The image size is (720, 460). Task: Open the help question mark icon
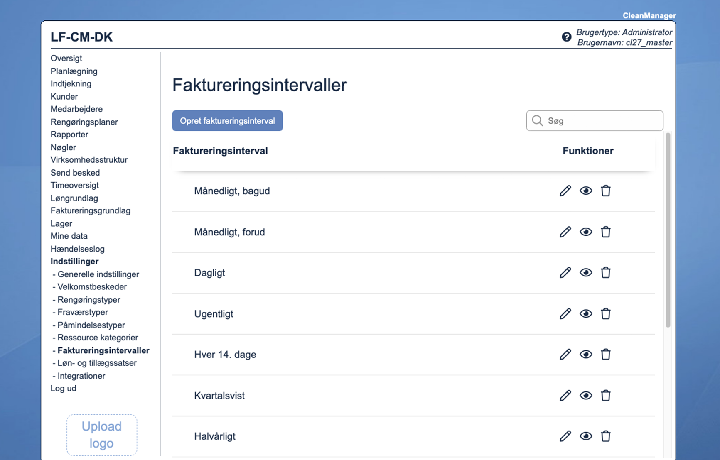coord(566,37)
